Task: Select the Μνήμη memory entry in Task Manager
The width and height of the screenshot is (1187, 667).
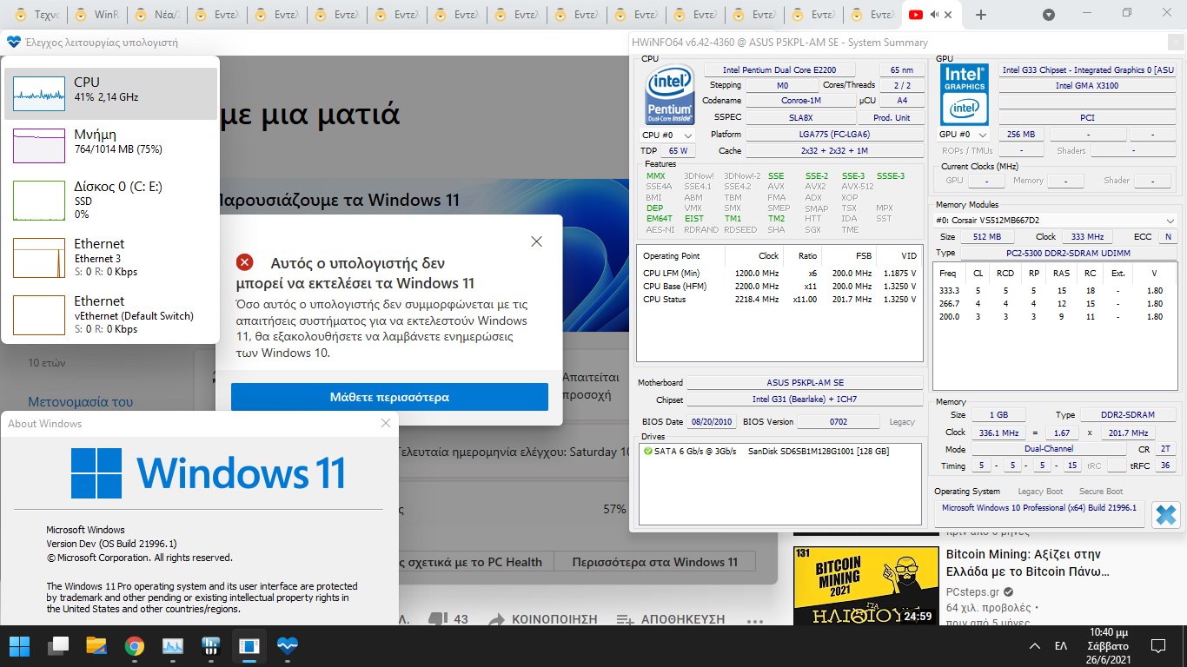Action: click(110, 145)
